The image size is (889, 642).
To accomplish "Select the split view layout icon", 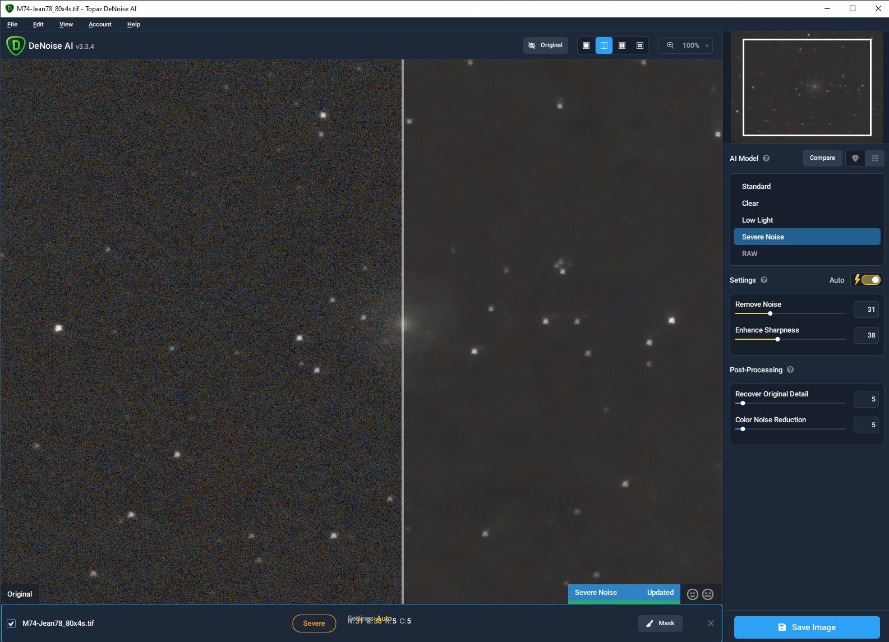I will pos(604,45).
